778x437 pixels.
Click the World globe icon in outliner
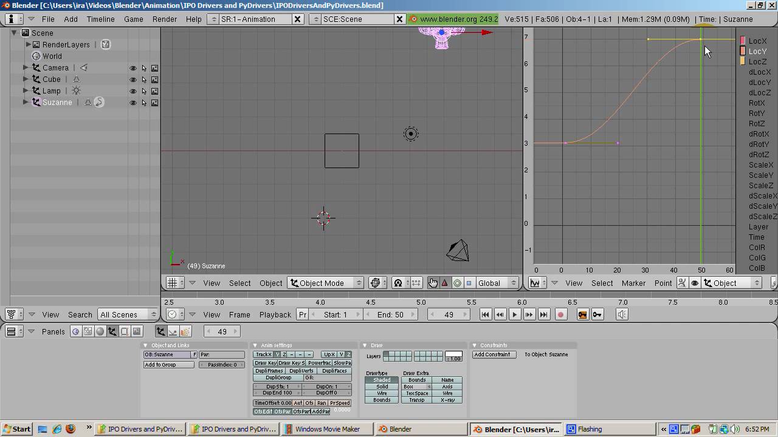(x=36, y=56)
